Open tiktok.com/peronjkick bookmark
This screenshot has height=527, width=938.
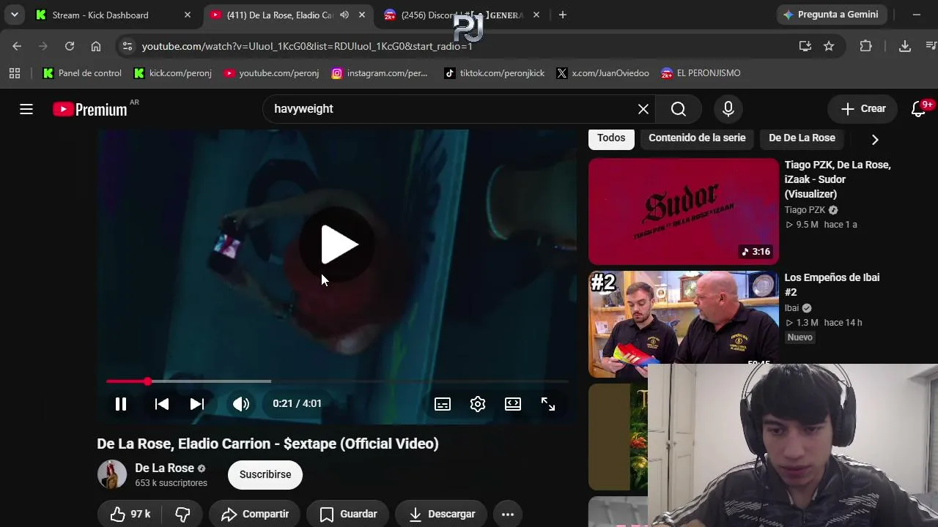pyautogui.click(x=495, y=73)
